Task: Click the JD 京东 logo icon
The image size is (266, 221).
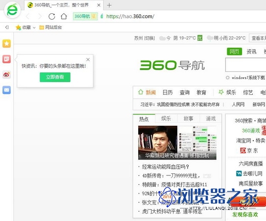Action: [243, 150]
